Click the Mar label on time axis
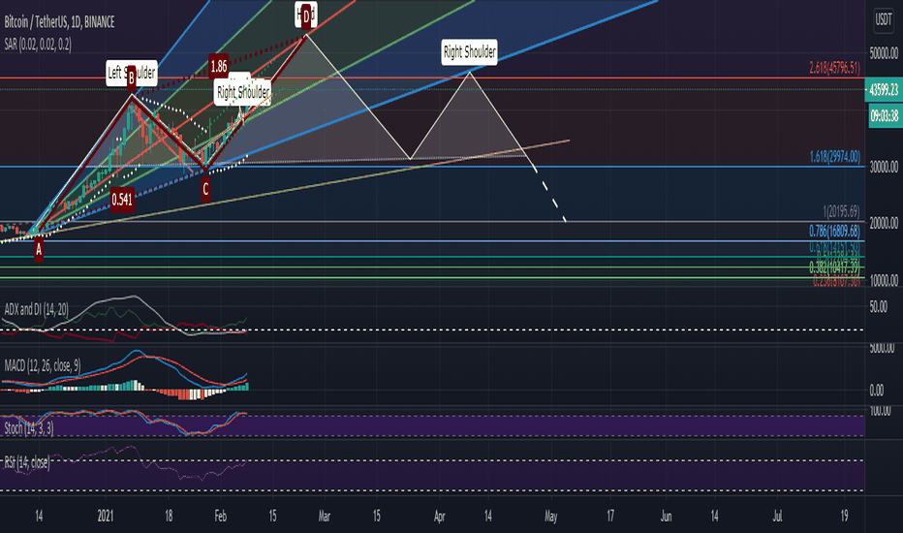 325,516
